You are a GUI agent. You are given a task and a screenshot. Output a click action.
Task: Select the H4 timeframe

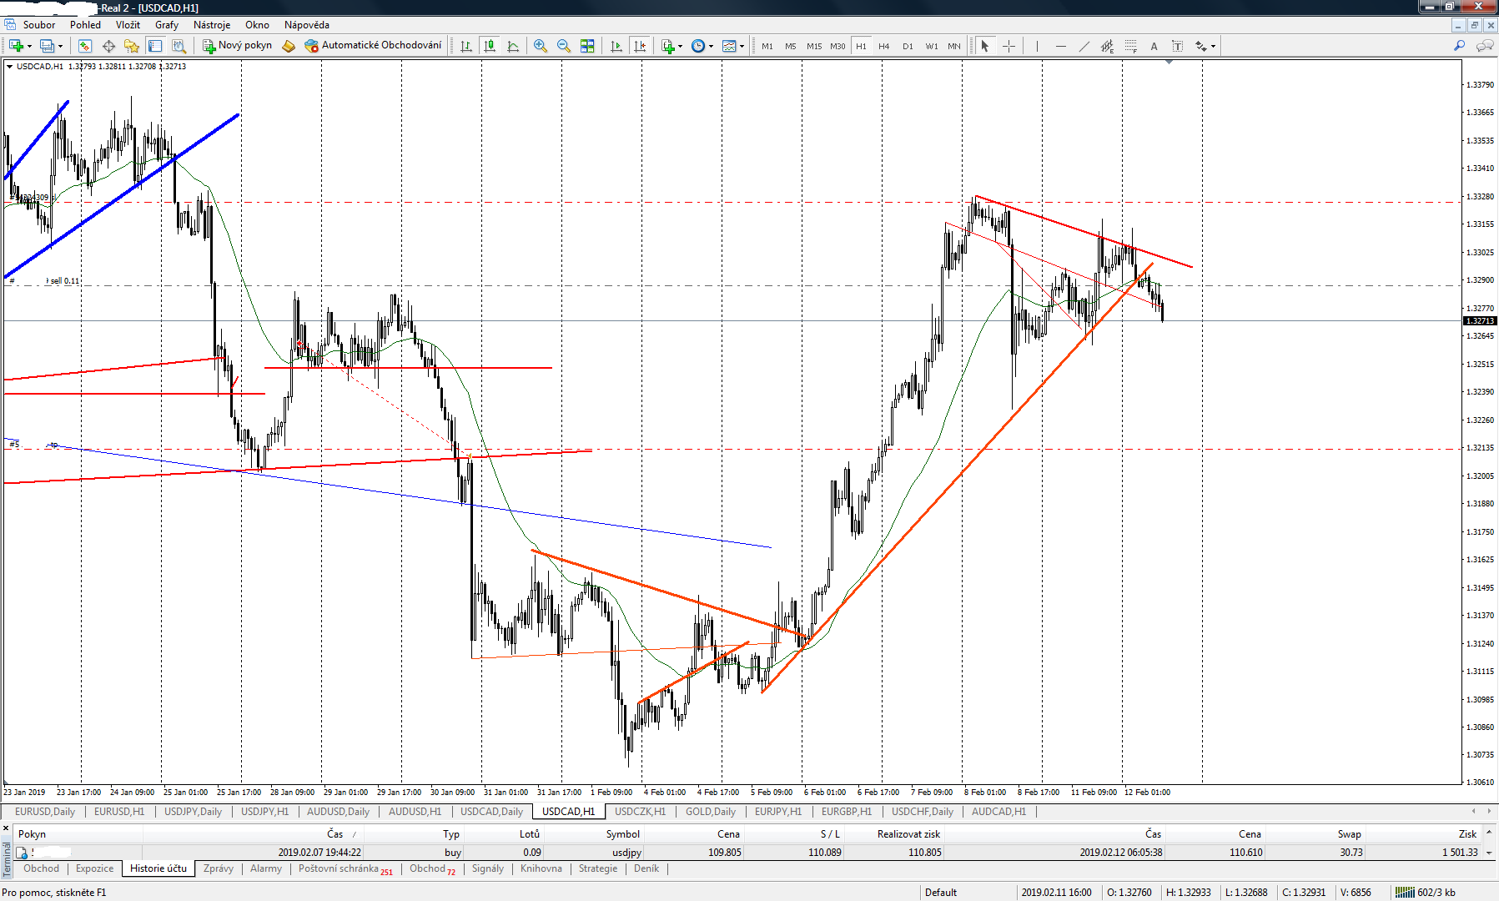(884, 47)
